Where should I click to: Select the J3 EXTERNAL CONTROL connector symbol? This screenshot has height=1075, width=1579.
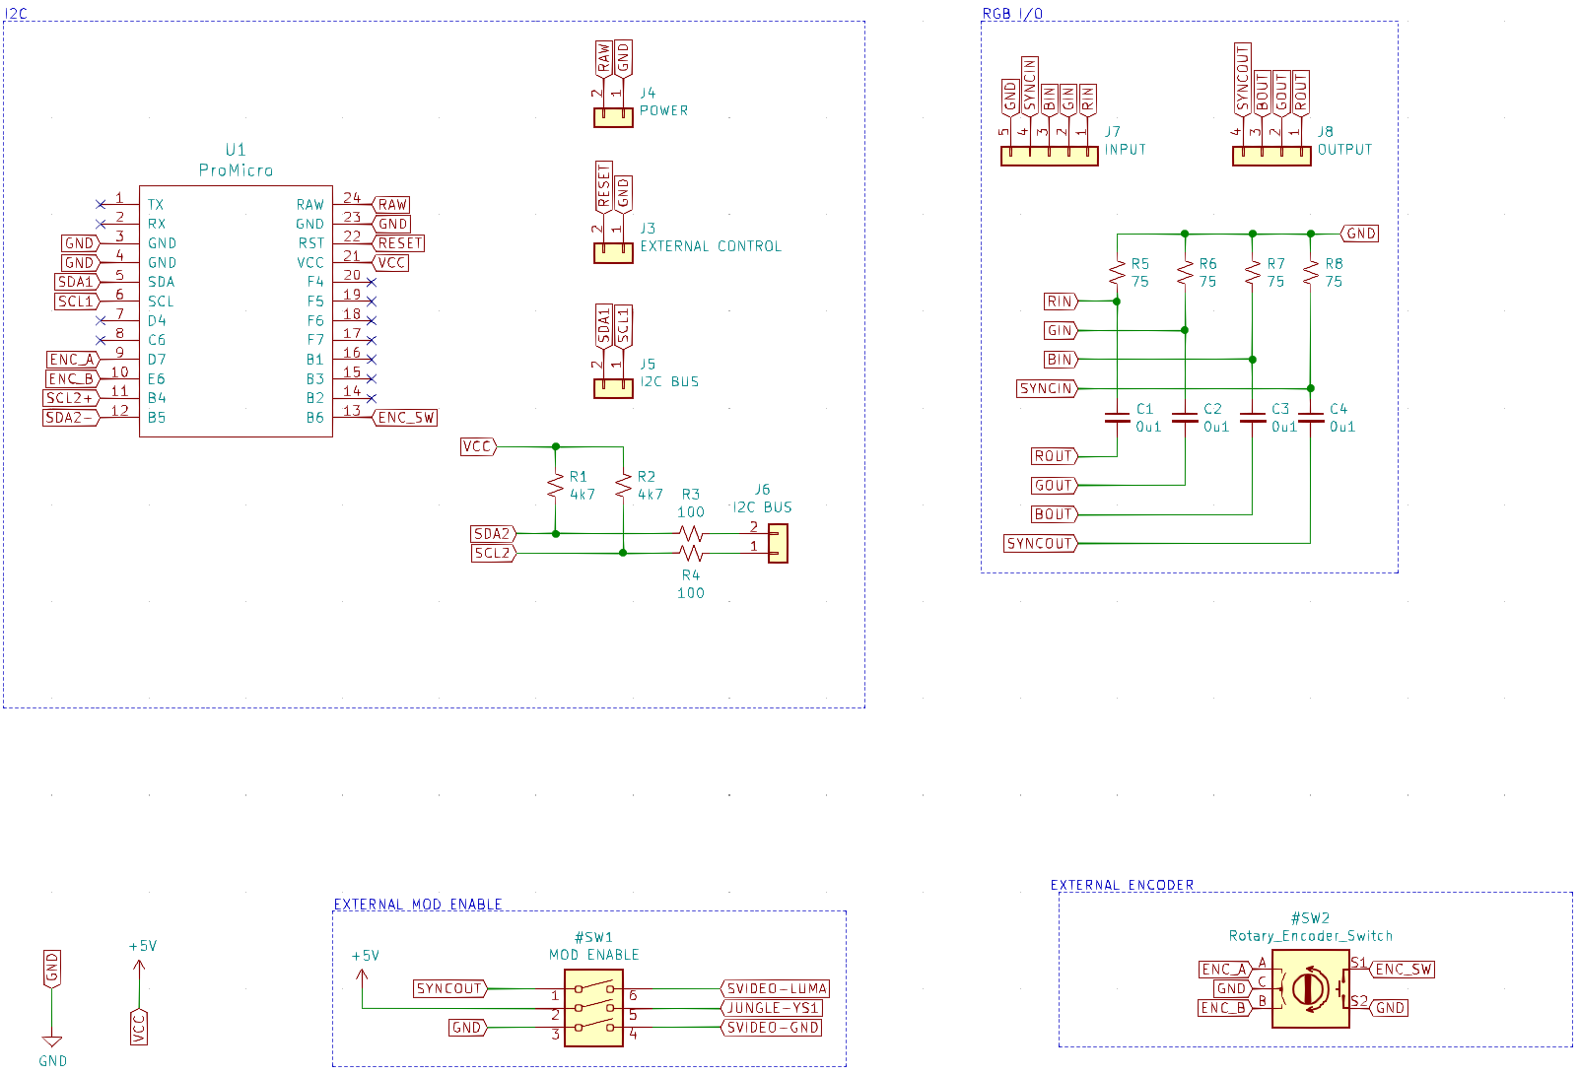(613, 253)
